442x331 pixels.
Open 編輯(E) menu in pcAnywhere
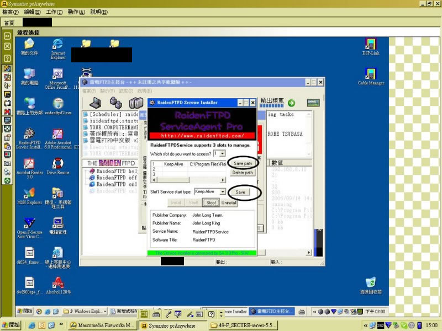pyautogui.click(x=33, y=12)
